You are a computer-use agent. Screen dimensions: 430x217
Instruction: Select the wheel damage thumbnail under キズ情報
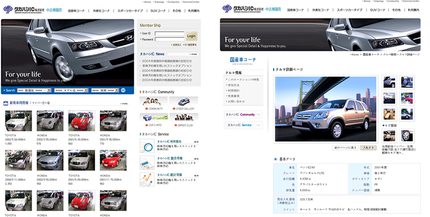coord(407,135)
